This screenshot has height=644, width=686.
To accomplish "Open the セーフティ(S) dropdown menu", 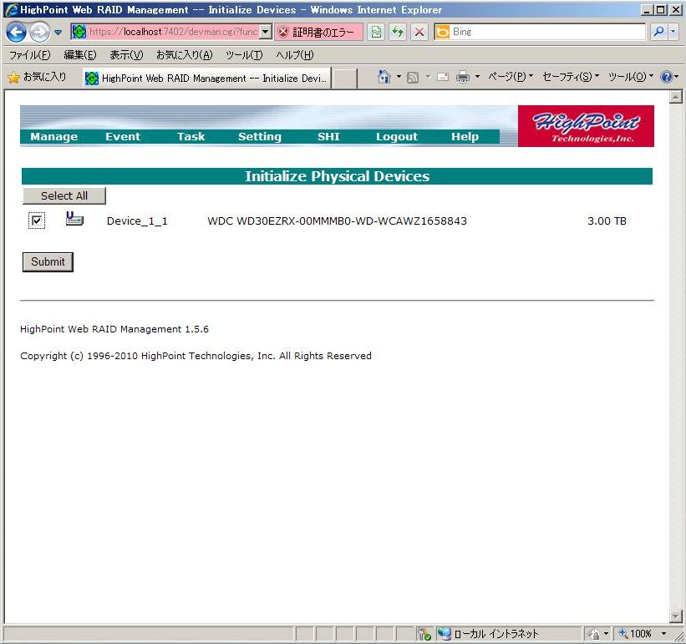I will pyautogui.click(x=571, y=77).
